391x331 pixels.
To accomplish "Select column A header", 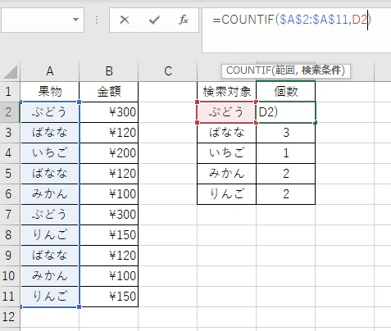I will [x=49, y=71].
